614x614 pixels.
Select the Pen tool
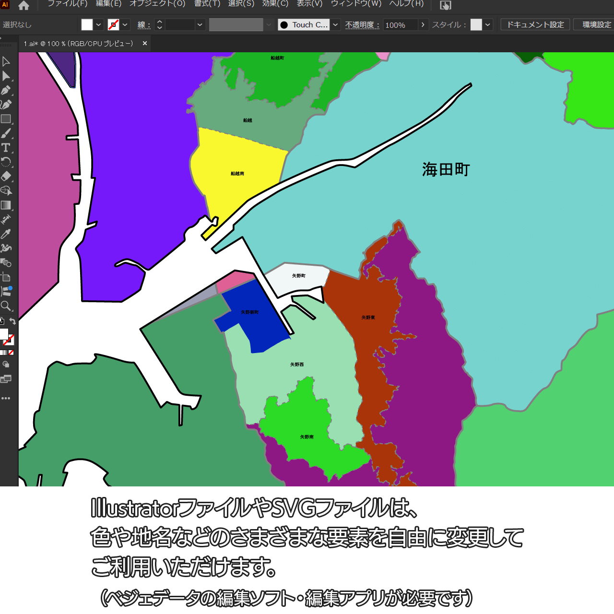pyautogui.click(x=6, y=90)
